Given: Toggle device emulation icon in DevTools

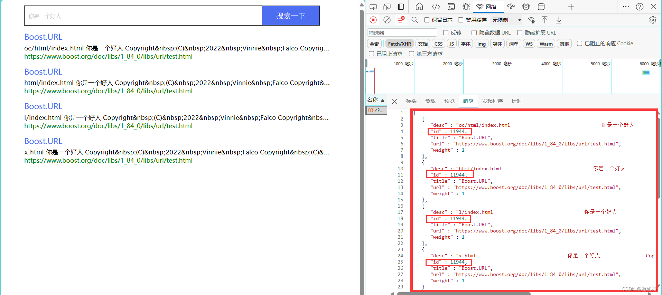Looking at the screenshot, I should click(387, 7).
